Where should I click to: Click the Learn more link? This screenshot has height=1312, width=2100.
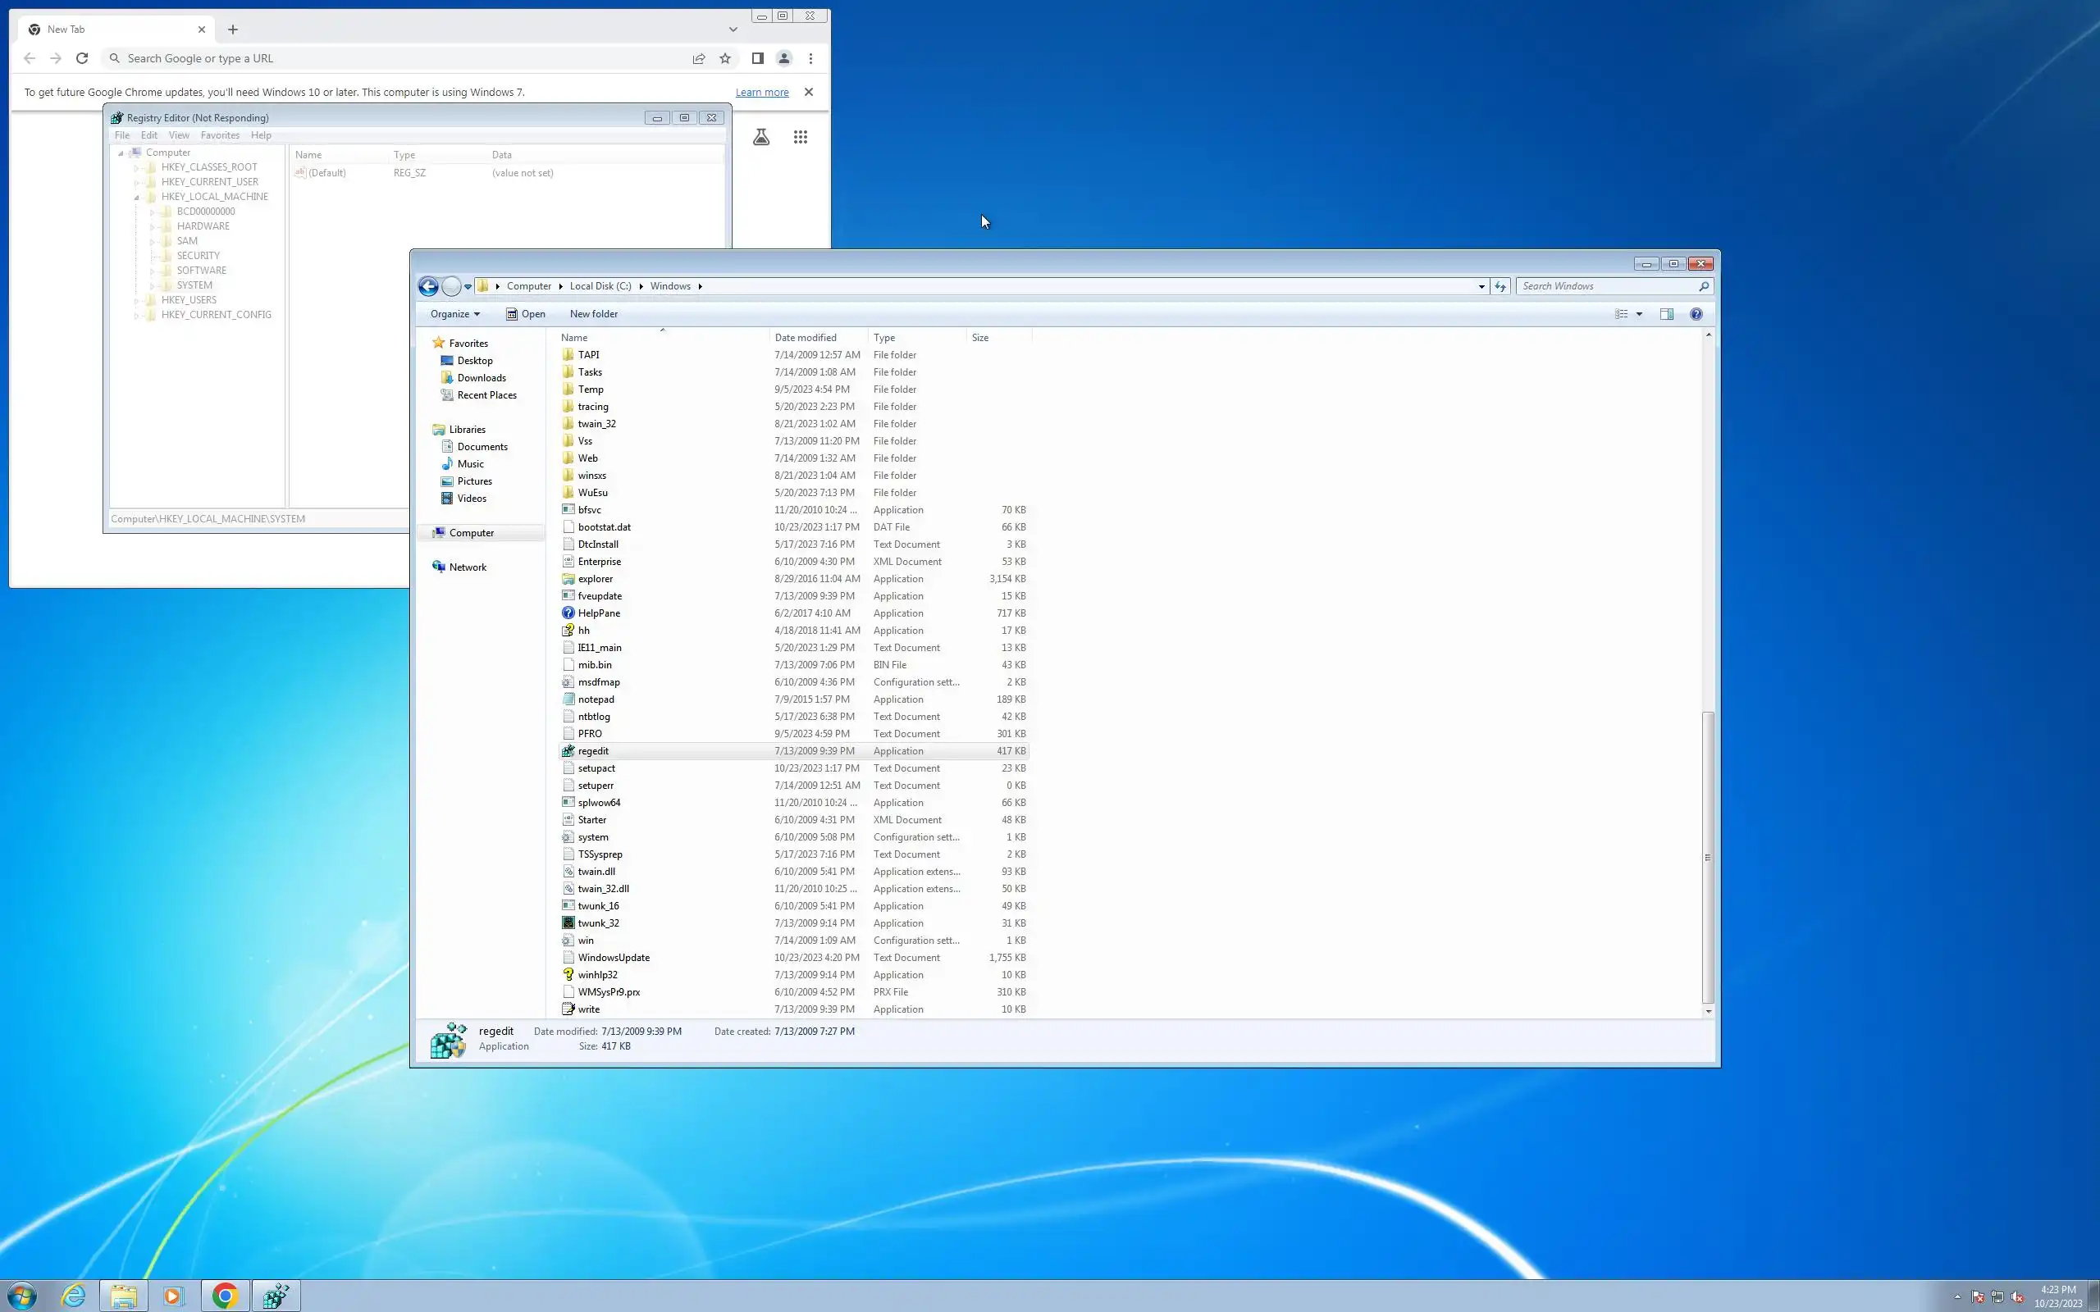(762, 92)
